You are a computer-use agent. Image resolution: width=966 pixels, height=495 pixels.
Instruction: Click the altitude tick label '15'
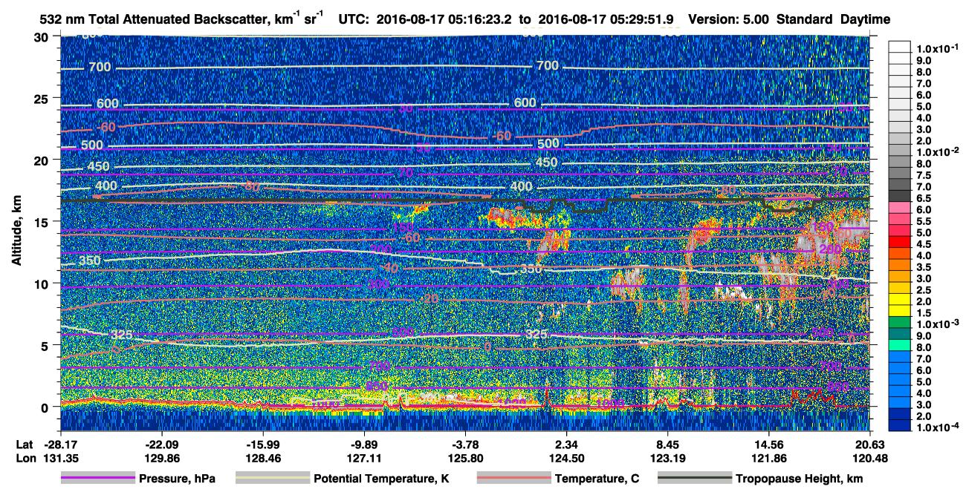pyautogui.click(x=42, y=222)
